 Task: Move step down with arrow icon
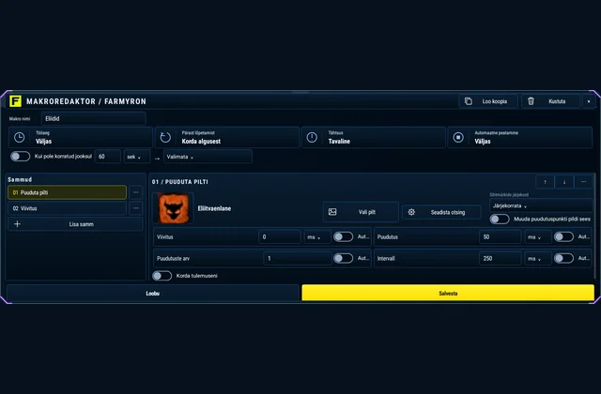coord(564,182)
